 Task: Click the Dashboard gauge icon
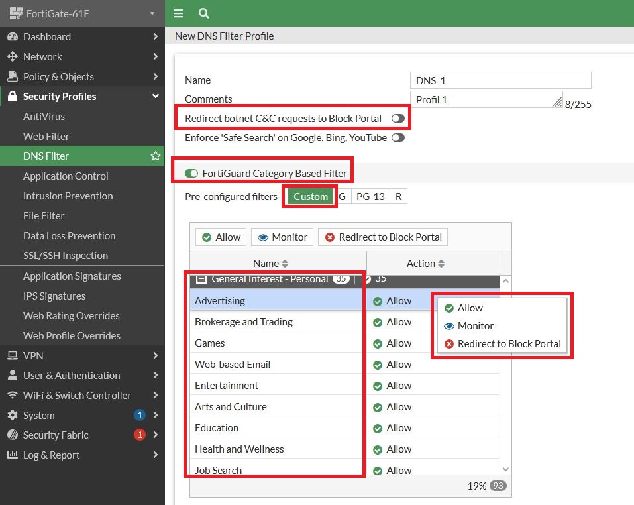13,37
